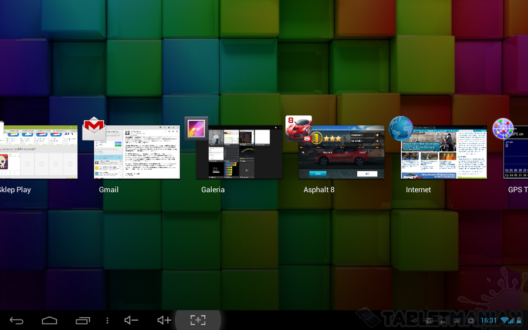Tap the 'Internet' label

(418, 190)
